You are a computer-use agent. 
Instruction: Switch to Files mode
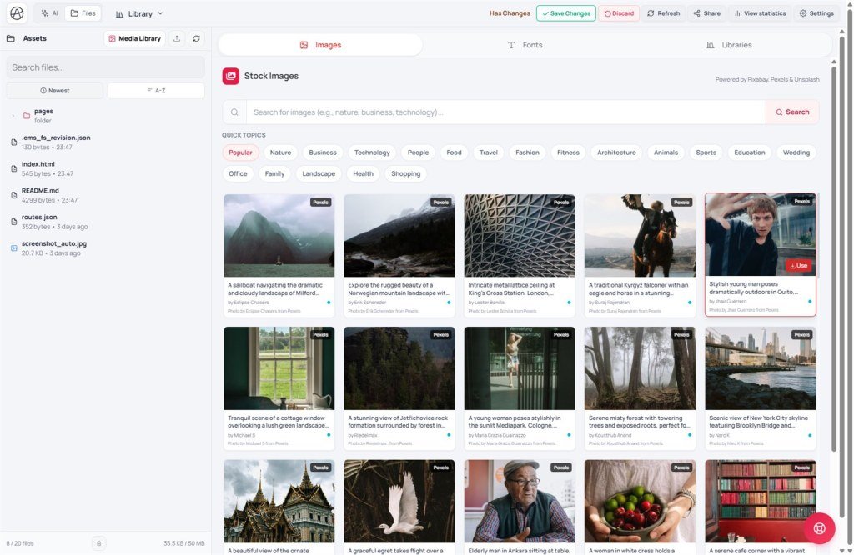pos(83,13)
